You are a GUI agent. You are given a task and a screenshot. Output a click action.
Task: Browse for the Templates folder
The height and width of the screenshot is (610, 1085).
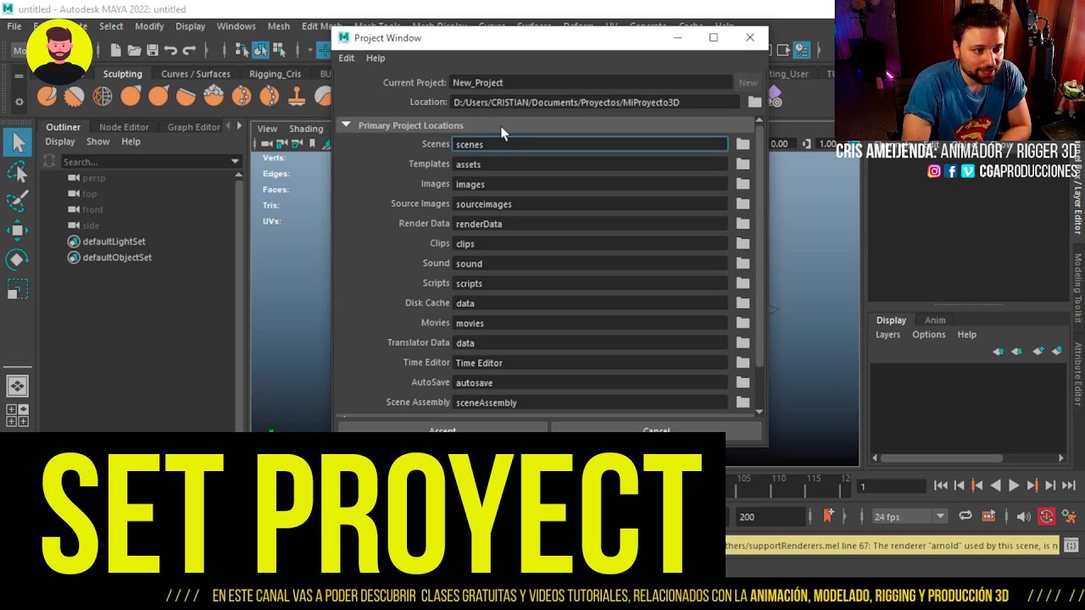tap(743, 164)
